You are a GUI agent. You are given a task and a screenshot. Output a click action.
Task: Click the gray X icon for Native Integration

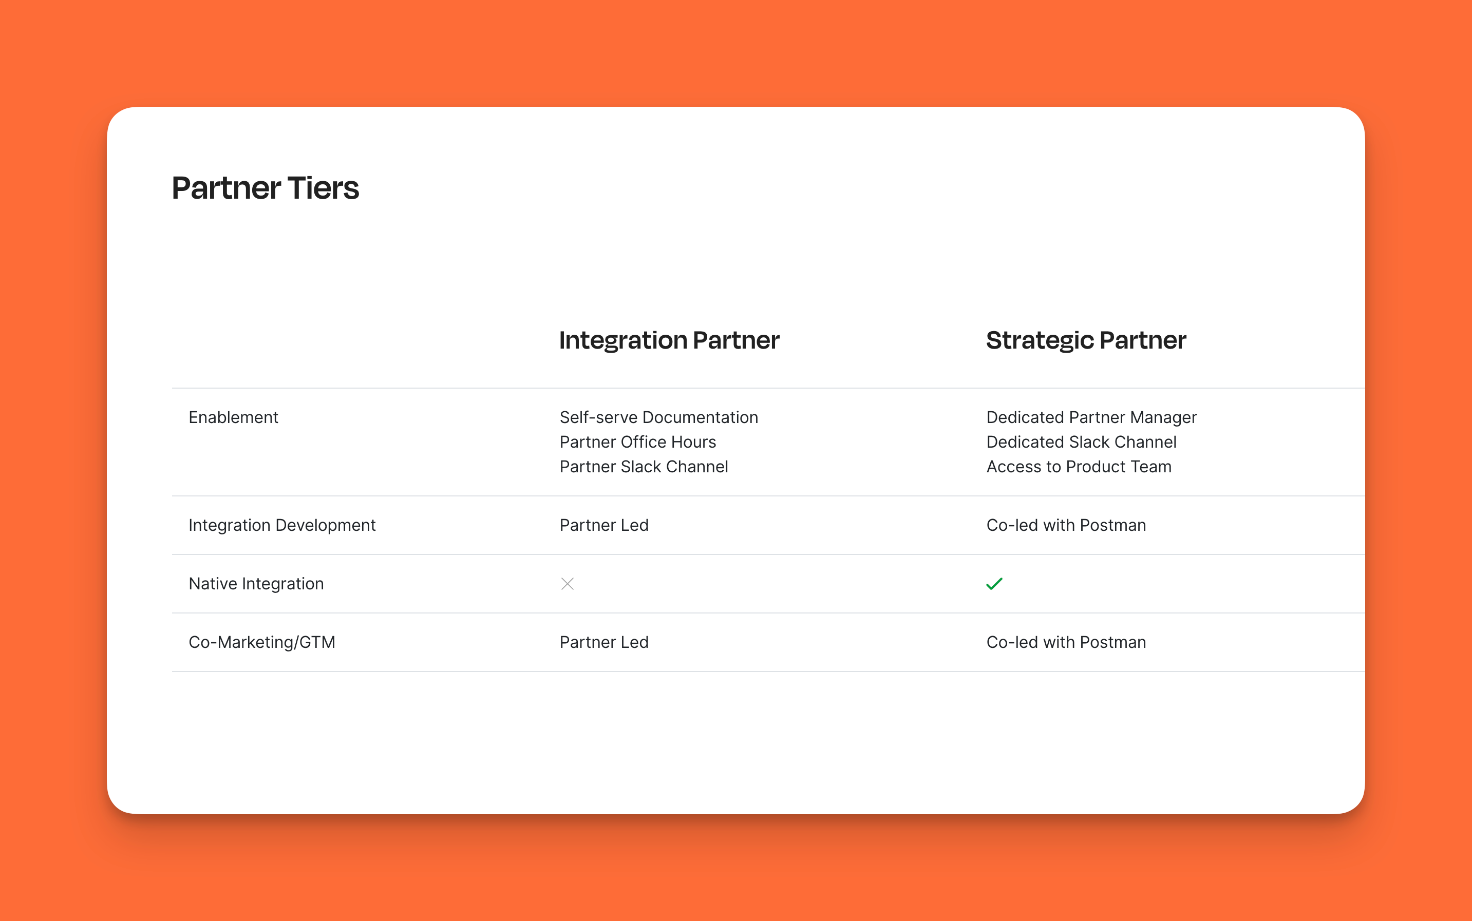567,584
